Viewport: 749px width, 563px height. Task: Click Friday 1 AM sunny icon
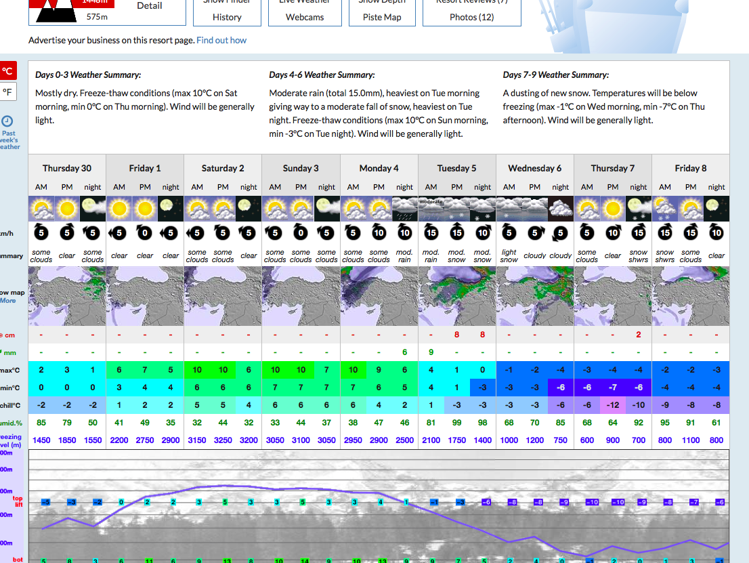click(x=119, y=209)
